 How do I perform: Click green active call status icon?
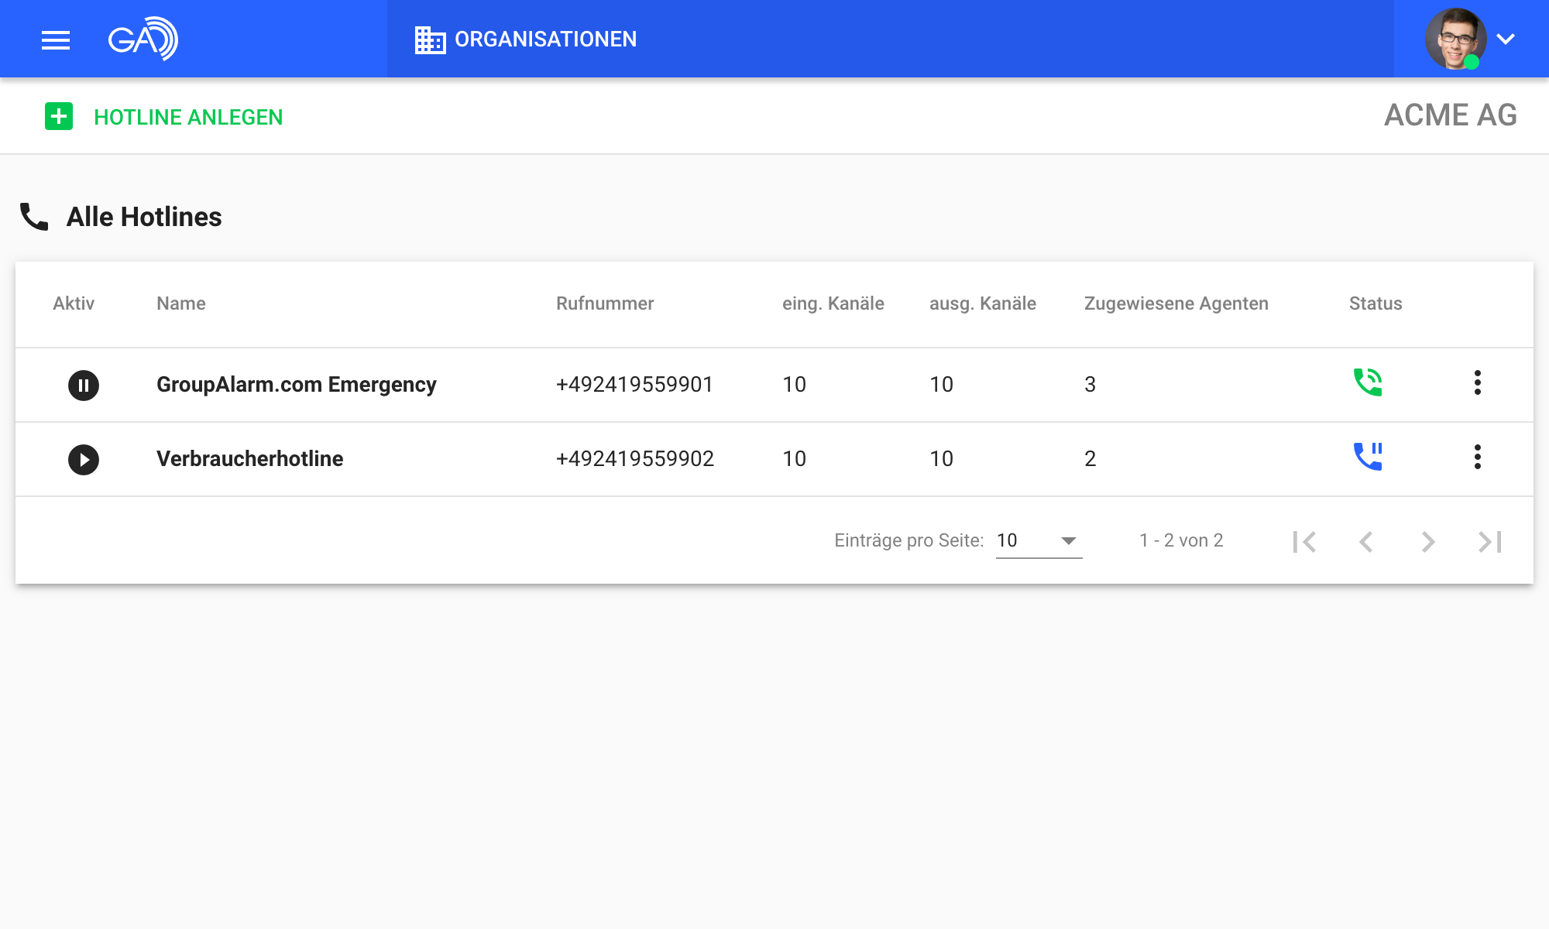[x=1367, y=382]
